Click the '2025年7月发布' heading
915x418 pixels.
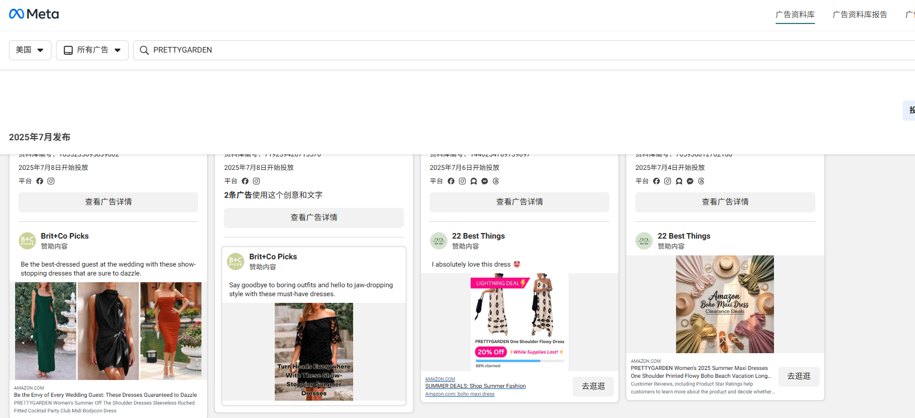(40, 137)
